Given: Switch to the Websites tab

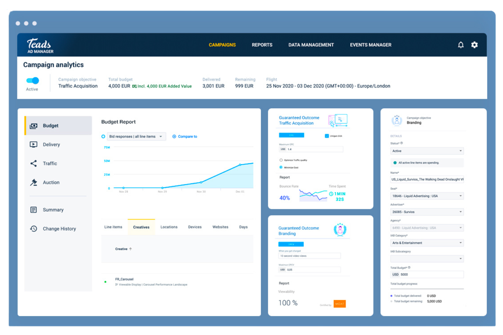Looking at the screenshot, I should 220,227.
